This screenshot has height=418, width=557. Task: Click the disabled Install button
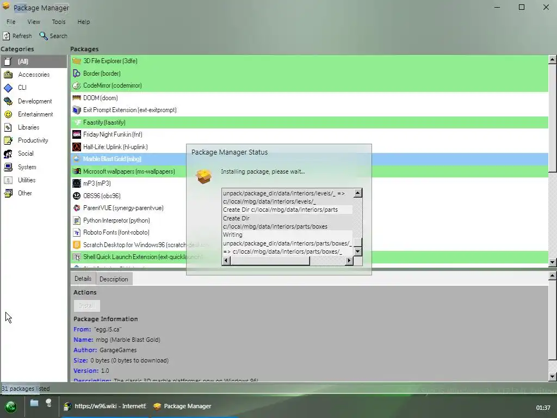pos(87,306)
